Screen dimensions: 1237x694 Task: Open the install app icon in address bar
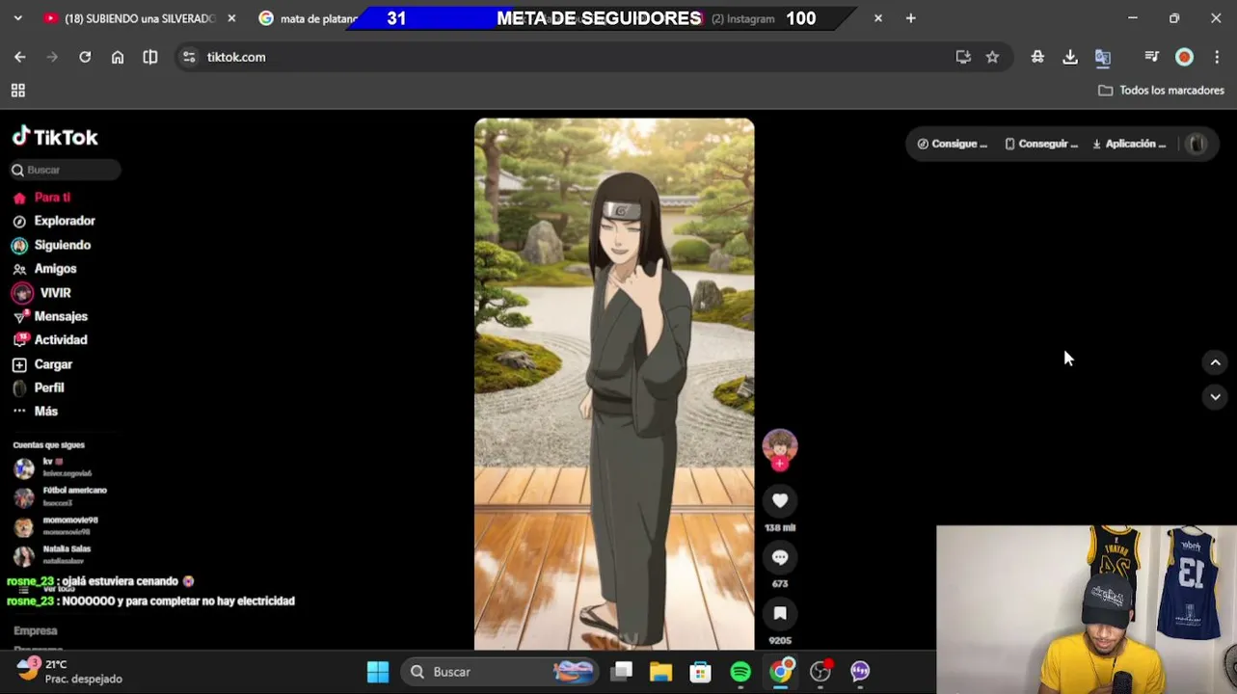962,57
